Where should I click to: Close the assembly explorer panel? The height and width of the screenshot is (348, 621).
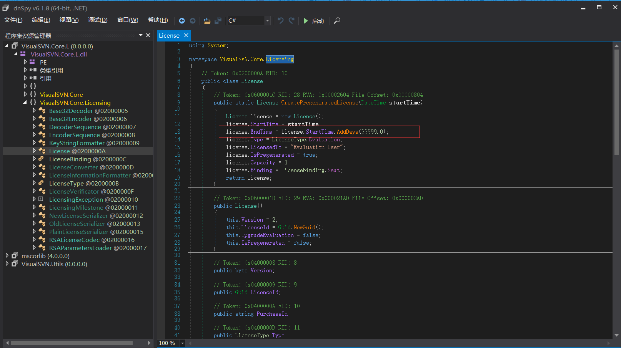tap(148, 35)
